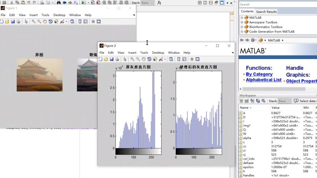Click Show Plot Tools icon in Figure 2
The width and height of the screenshot is (317, 178).
tap(197, 59)
